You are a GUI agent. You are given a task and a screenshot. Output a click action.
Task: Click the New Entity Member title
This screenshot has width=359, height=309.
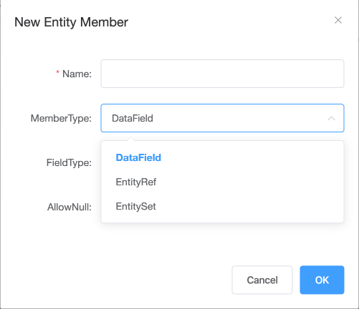coord(71,22)
